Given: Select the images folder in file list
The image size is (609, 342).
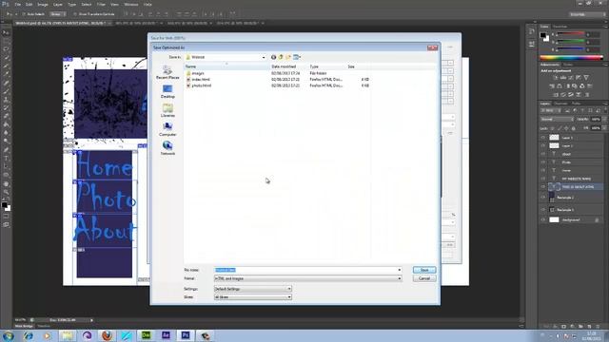Looking at the screenshot, I should point(198,73).
